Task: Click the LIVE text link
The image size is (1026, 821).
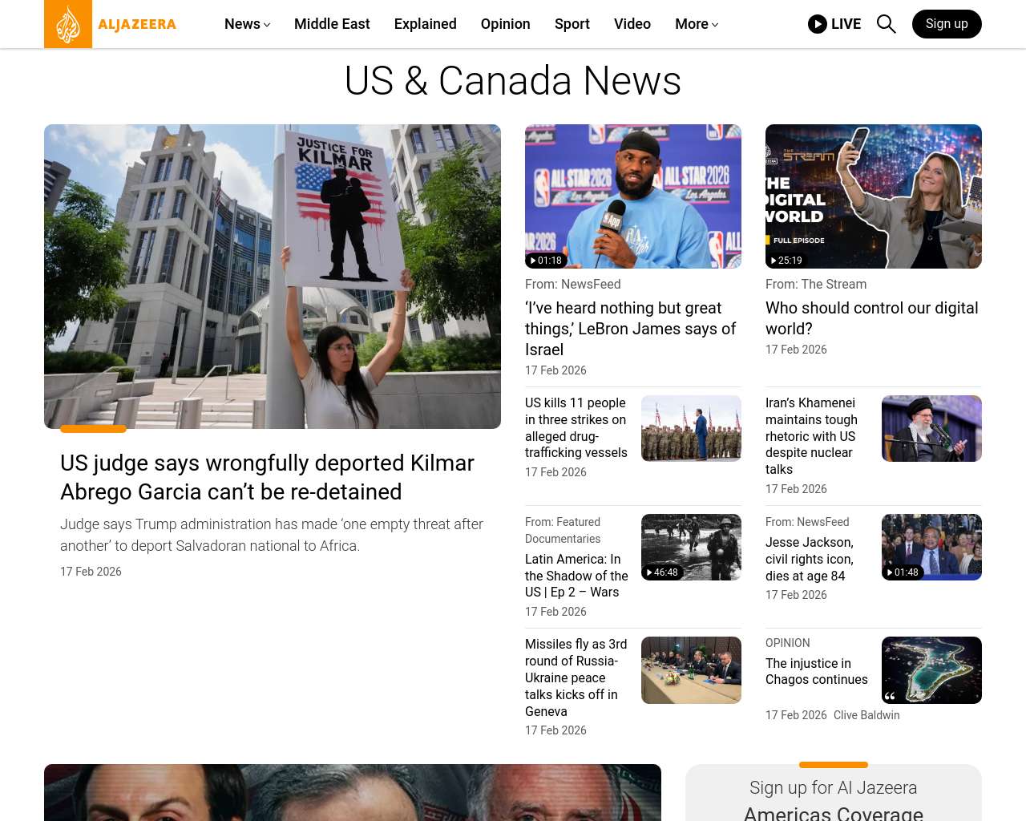Action: coord(846,24)
